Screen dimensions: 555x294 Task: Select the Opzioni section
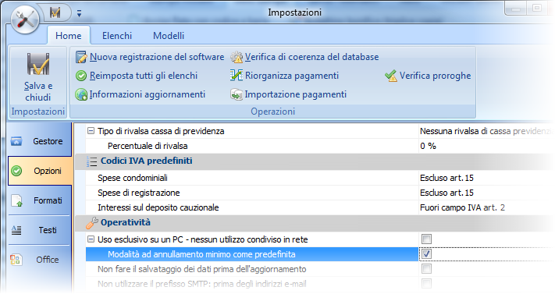[40, 171]
